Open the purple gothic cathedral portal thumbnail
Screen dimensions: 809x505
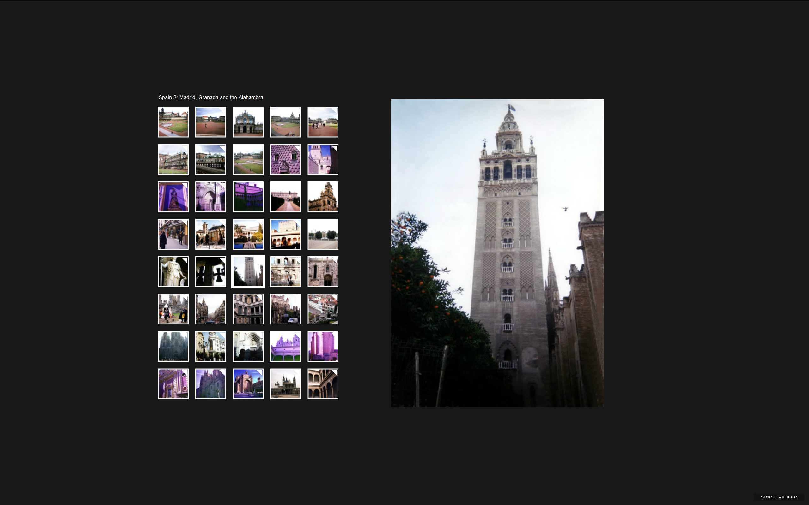pos(210,197)
